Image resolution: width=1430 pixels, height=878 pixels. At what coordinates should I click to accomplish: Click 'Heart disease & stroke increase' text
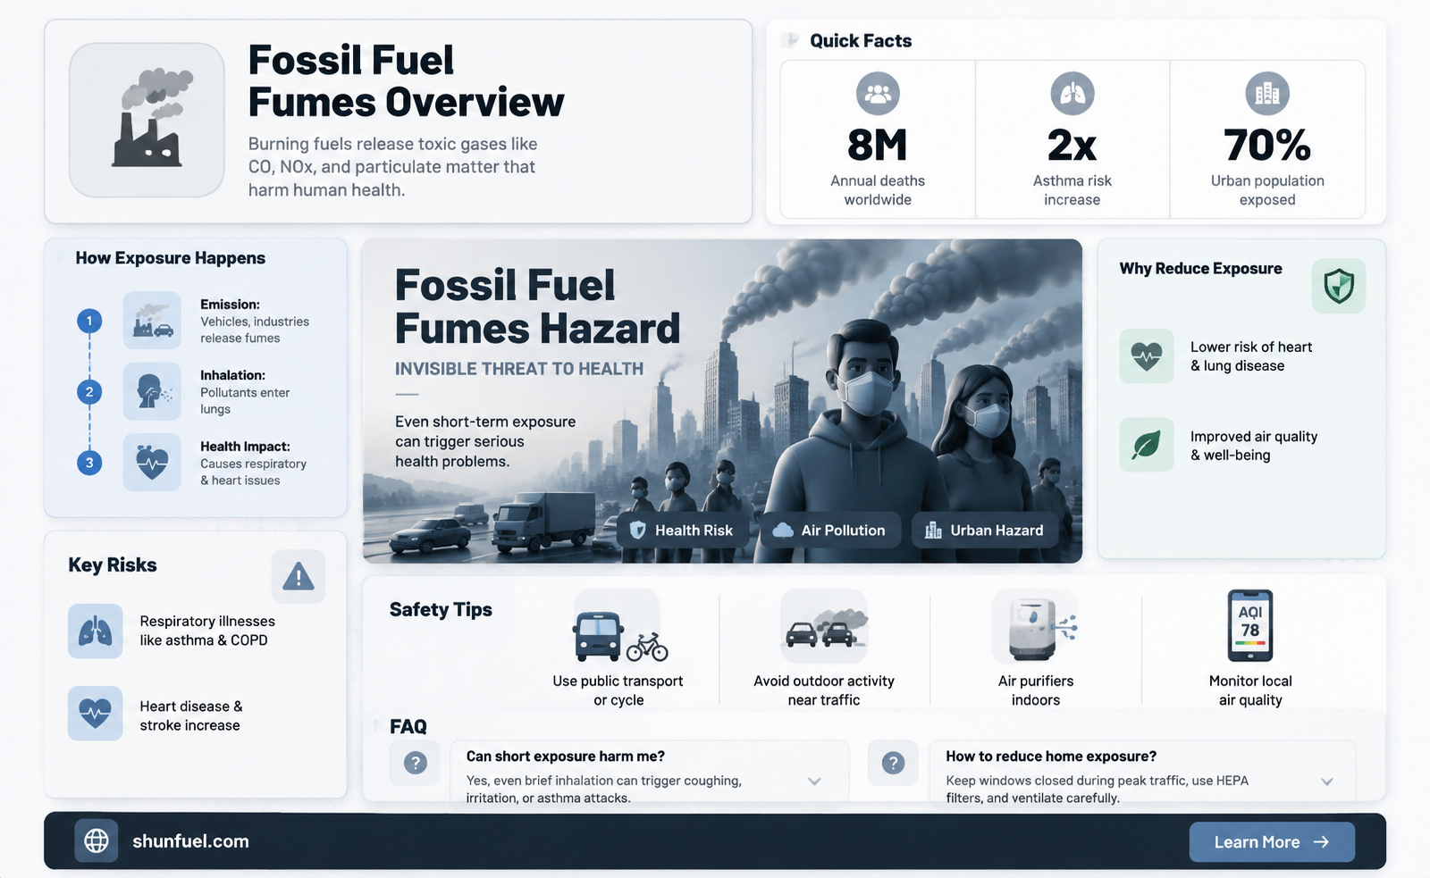coord(191,715)
